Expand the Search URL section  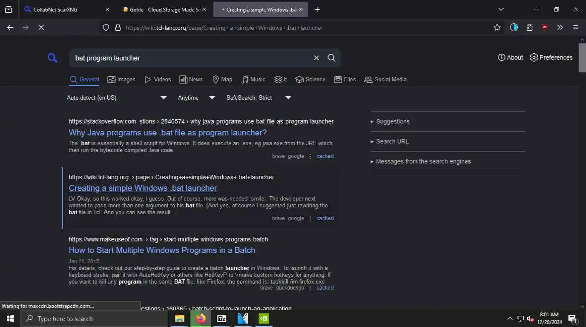pos(448,141)
